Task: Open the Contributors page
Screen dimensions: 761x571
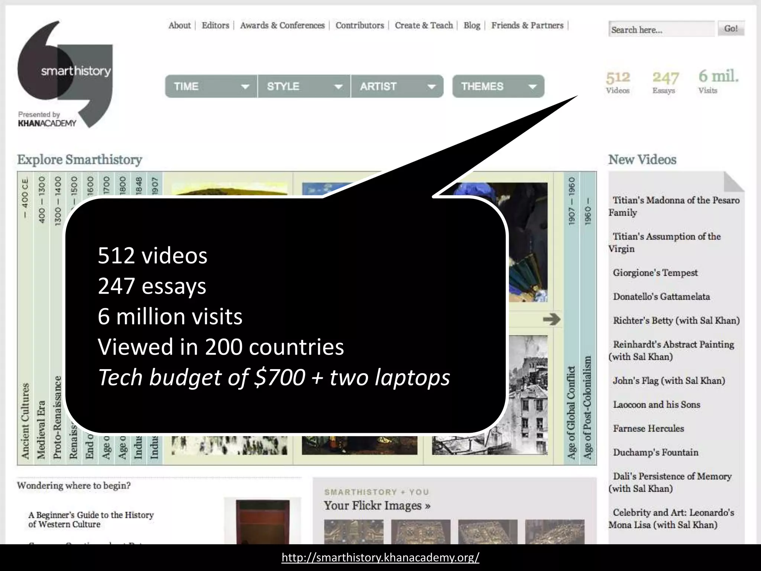Action: click(360, 25)
